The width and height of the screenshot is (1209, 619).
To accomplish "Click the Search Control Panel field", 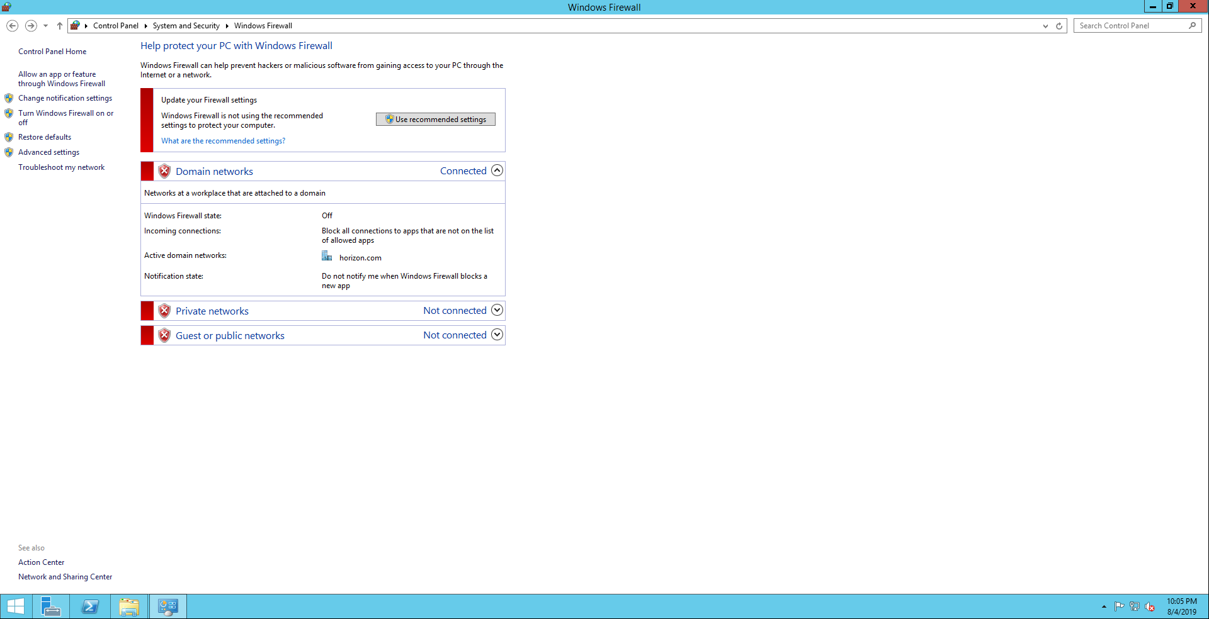I will tap(1130, 26).
